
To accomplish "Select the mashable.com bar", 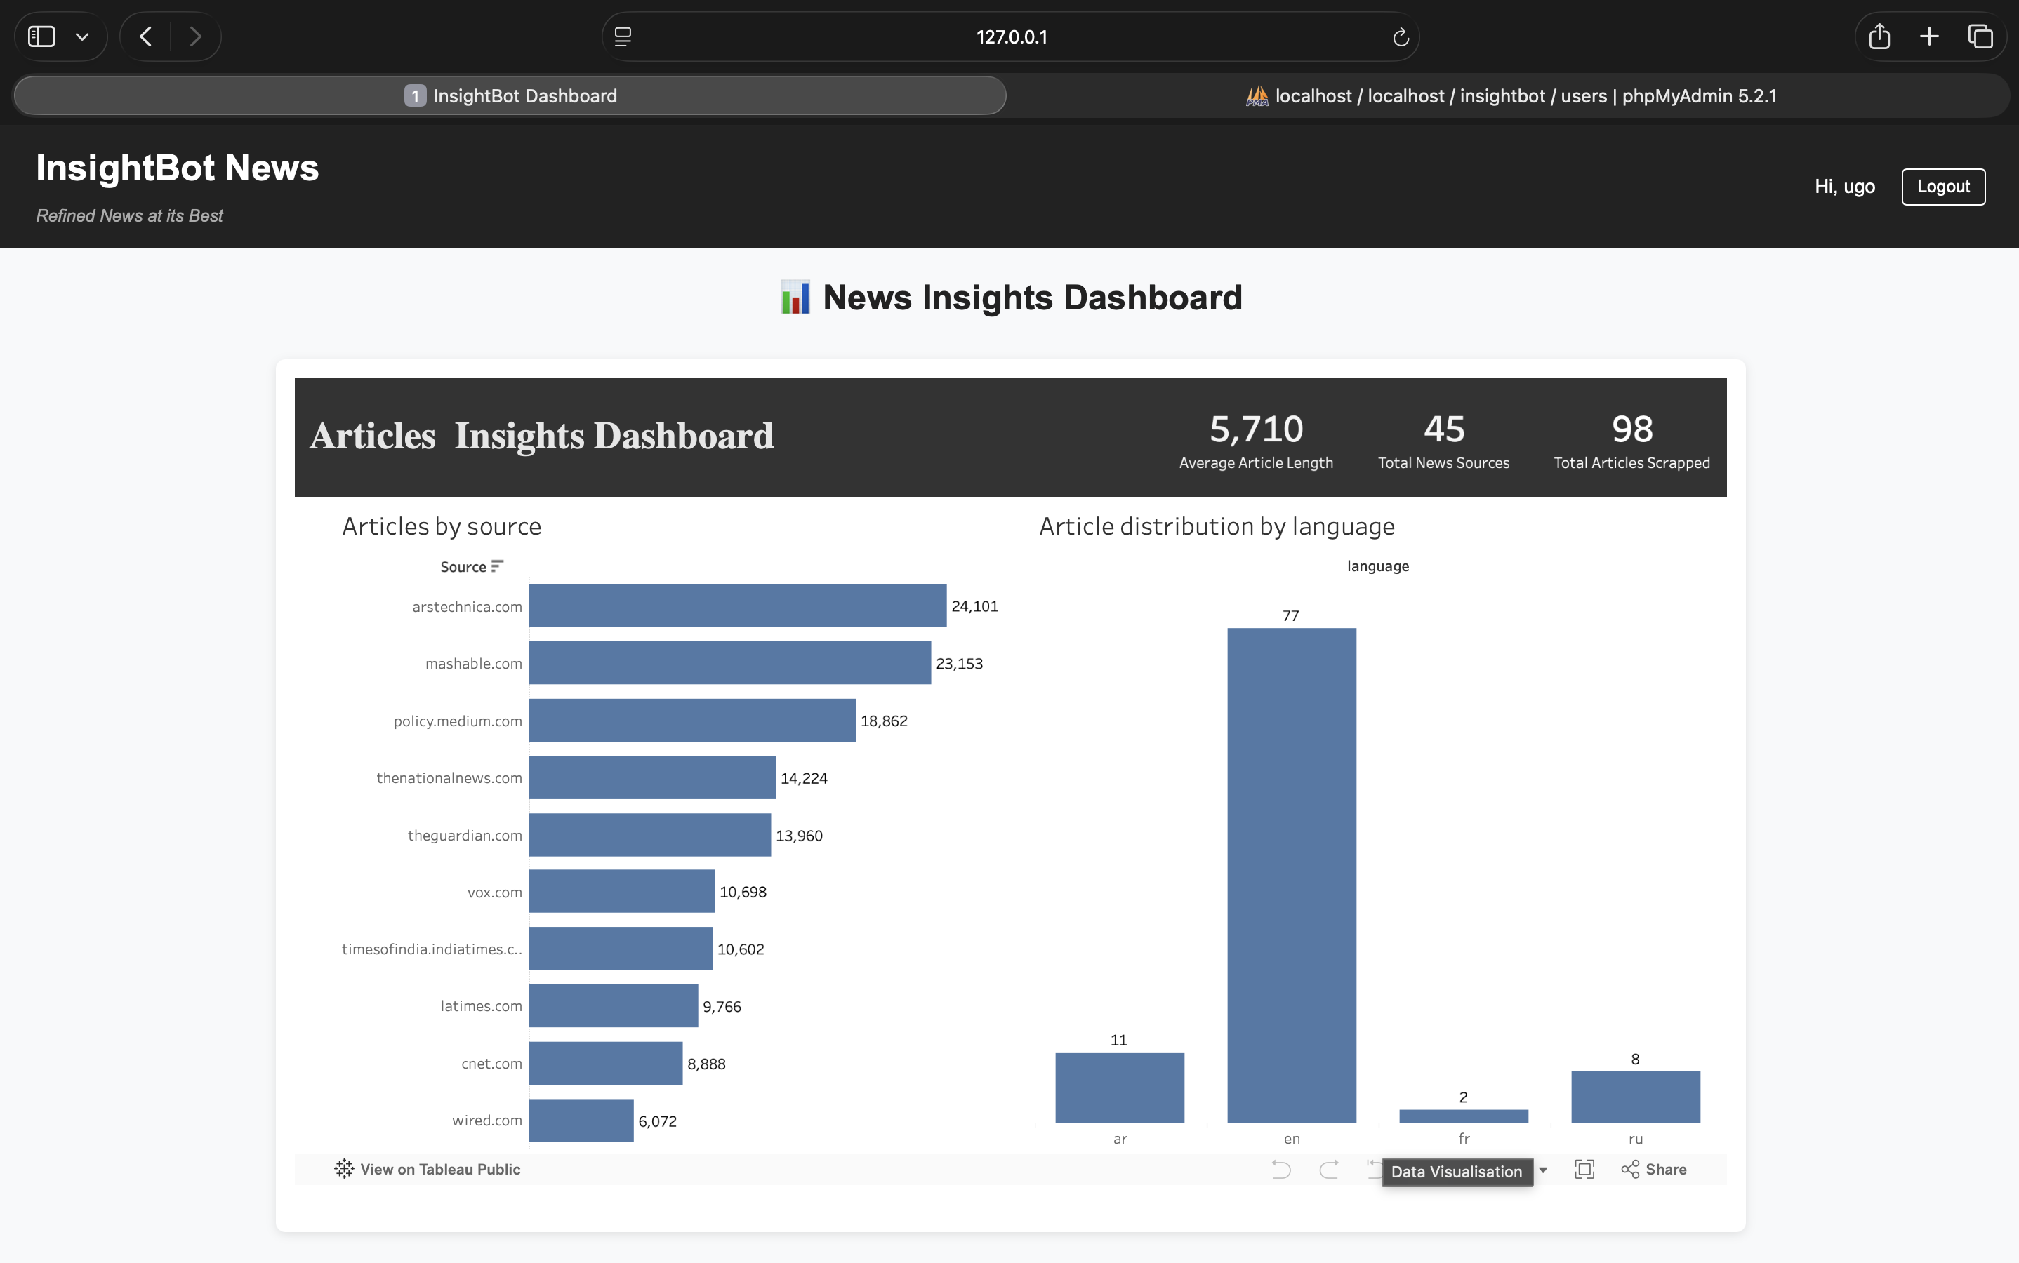I will click(x=729, y=663).
